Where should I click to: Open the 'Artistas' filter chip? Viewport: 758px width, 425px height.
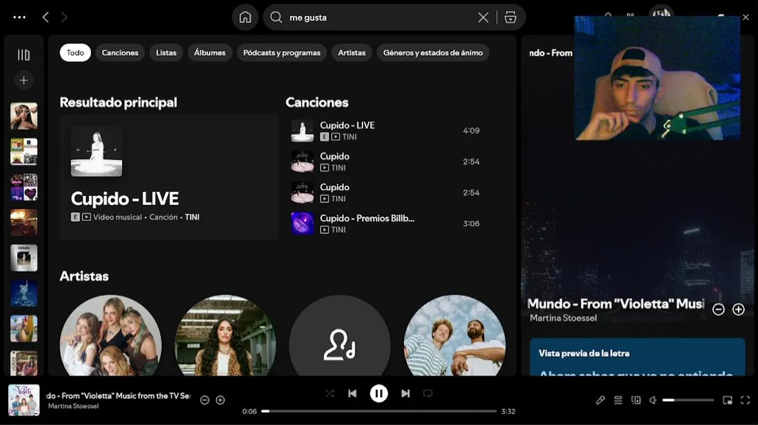(x=352, y=53)
